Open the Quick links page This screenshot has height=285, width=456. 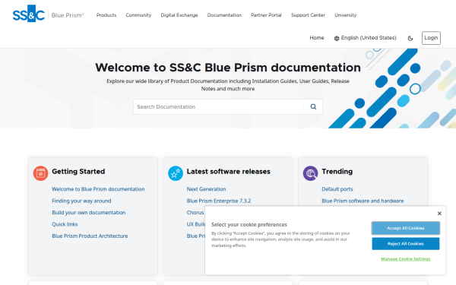pos(65,224)
